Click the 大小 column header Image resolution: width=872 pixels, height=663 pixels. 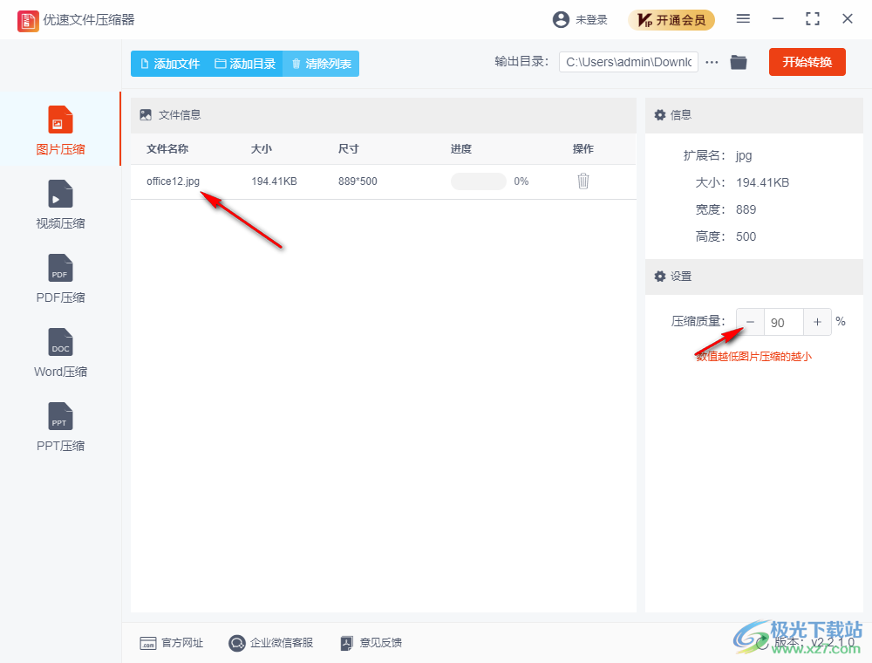pos(262,148)
